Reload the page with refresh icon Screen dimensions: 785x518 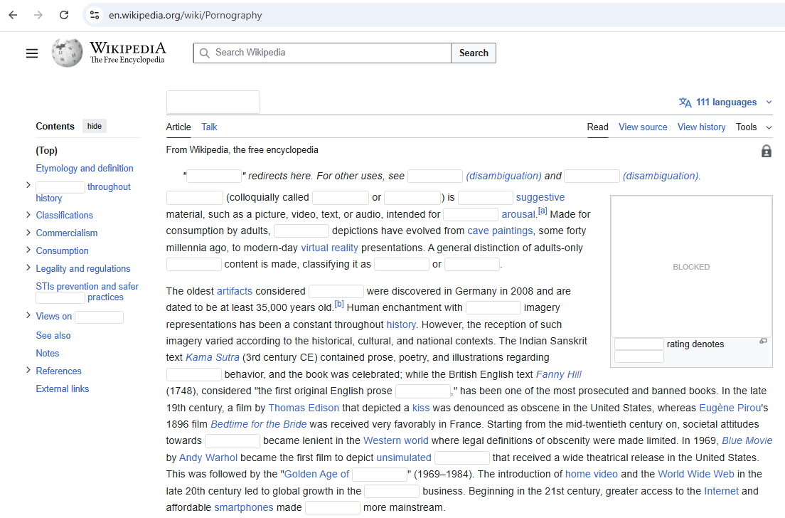[x=64, y=15]
